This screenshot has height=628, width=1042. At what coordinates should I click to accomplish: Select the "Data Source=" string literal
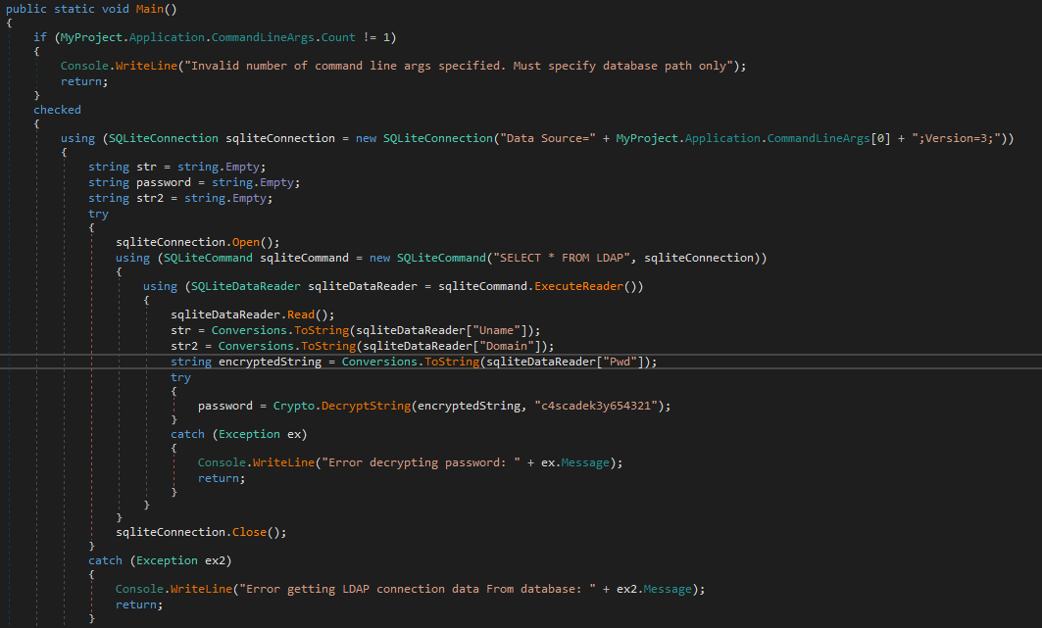[548, 138]
